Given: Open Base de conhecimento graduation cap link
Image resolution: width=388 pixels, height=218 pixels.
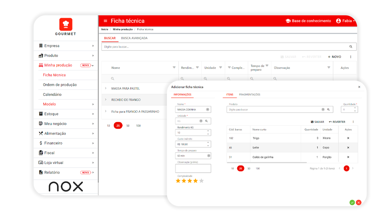Looking at the screenshot, I should tap(308, 21).
